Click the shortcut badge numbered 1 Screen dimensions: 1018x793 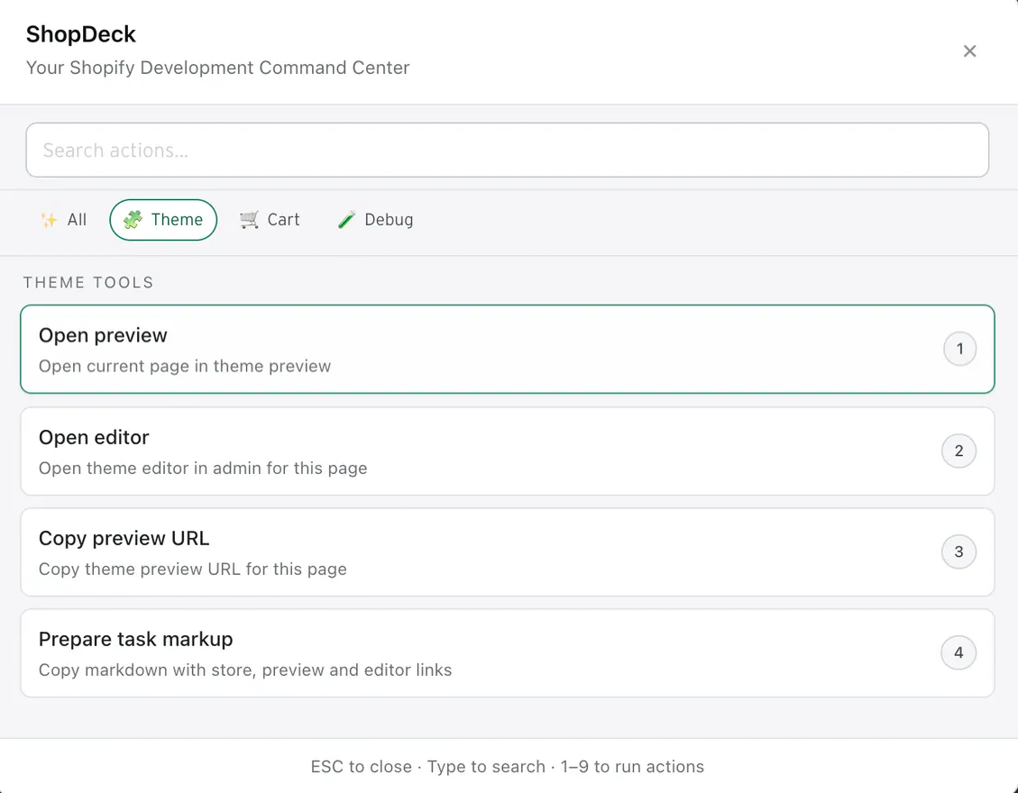[959, 349]
